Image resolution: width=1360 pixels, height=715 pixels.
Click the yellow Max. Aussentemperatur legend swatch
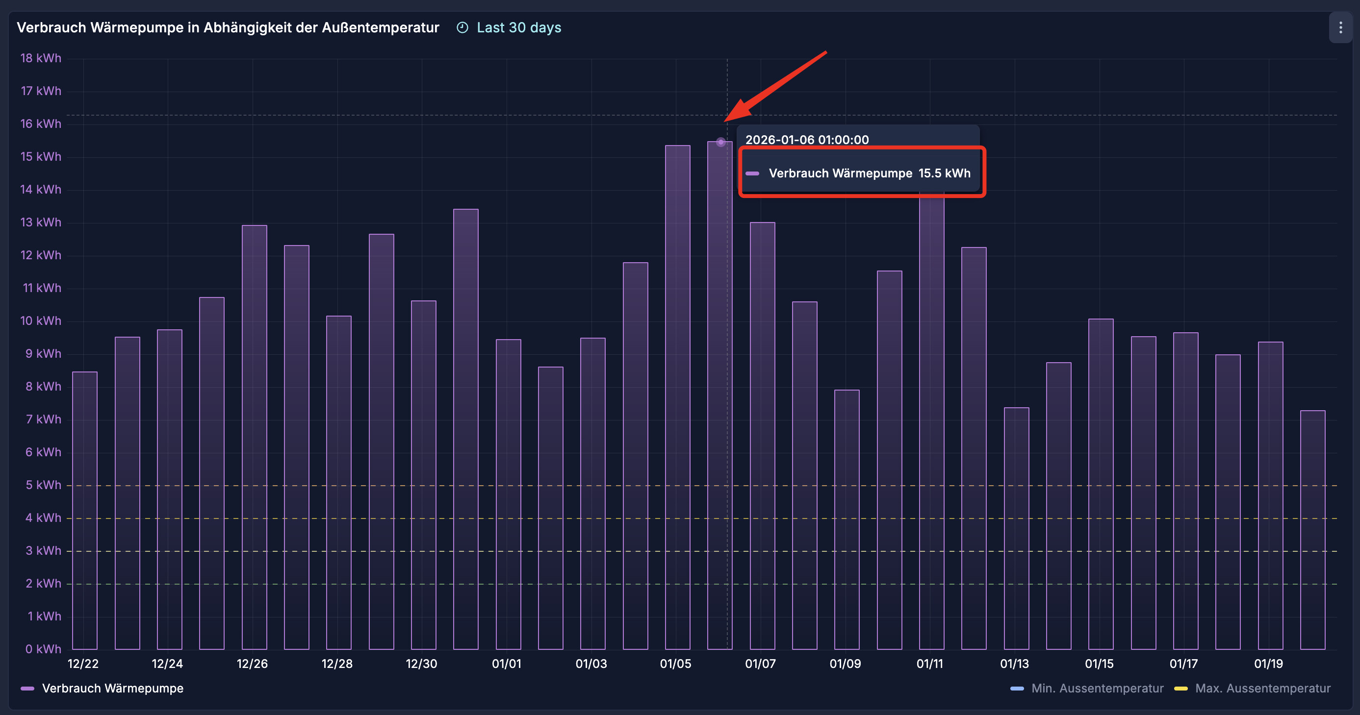(x=1180, y=688)
